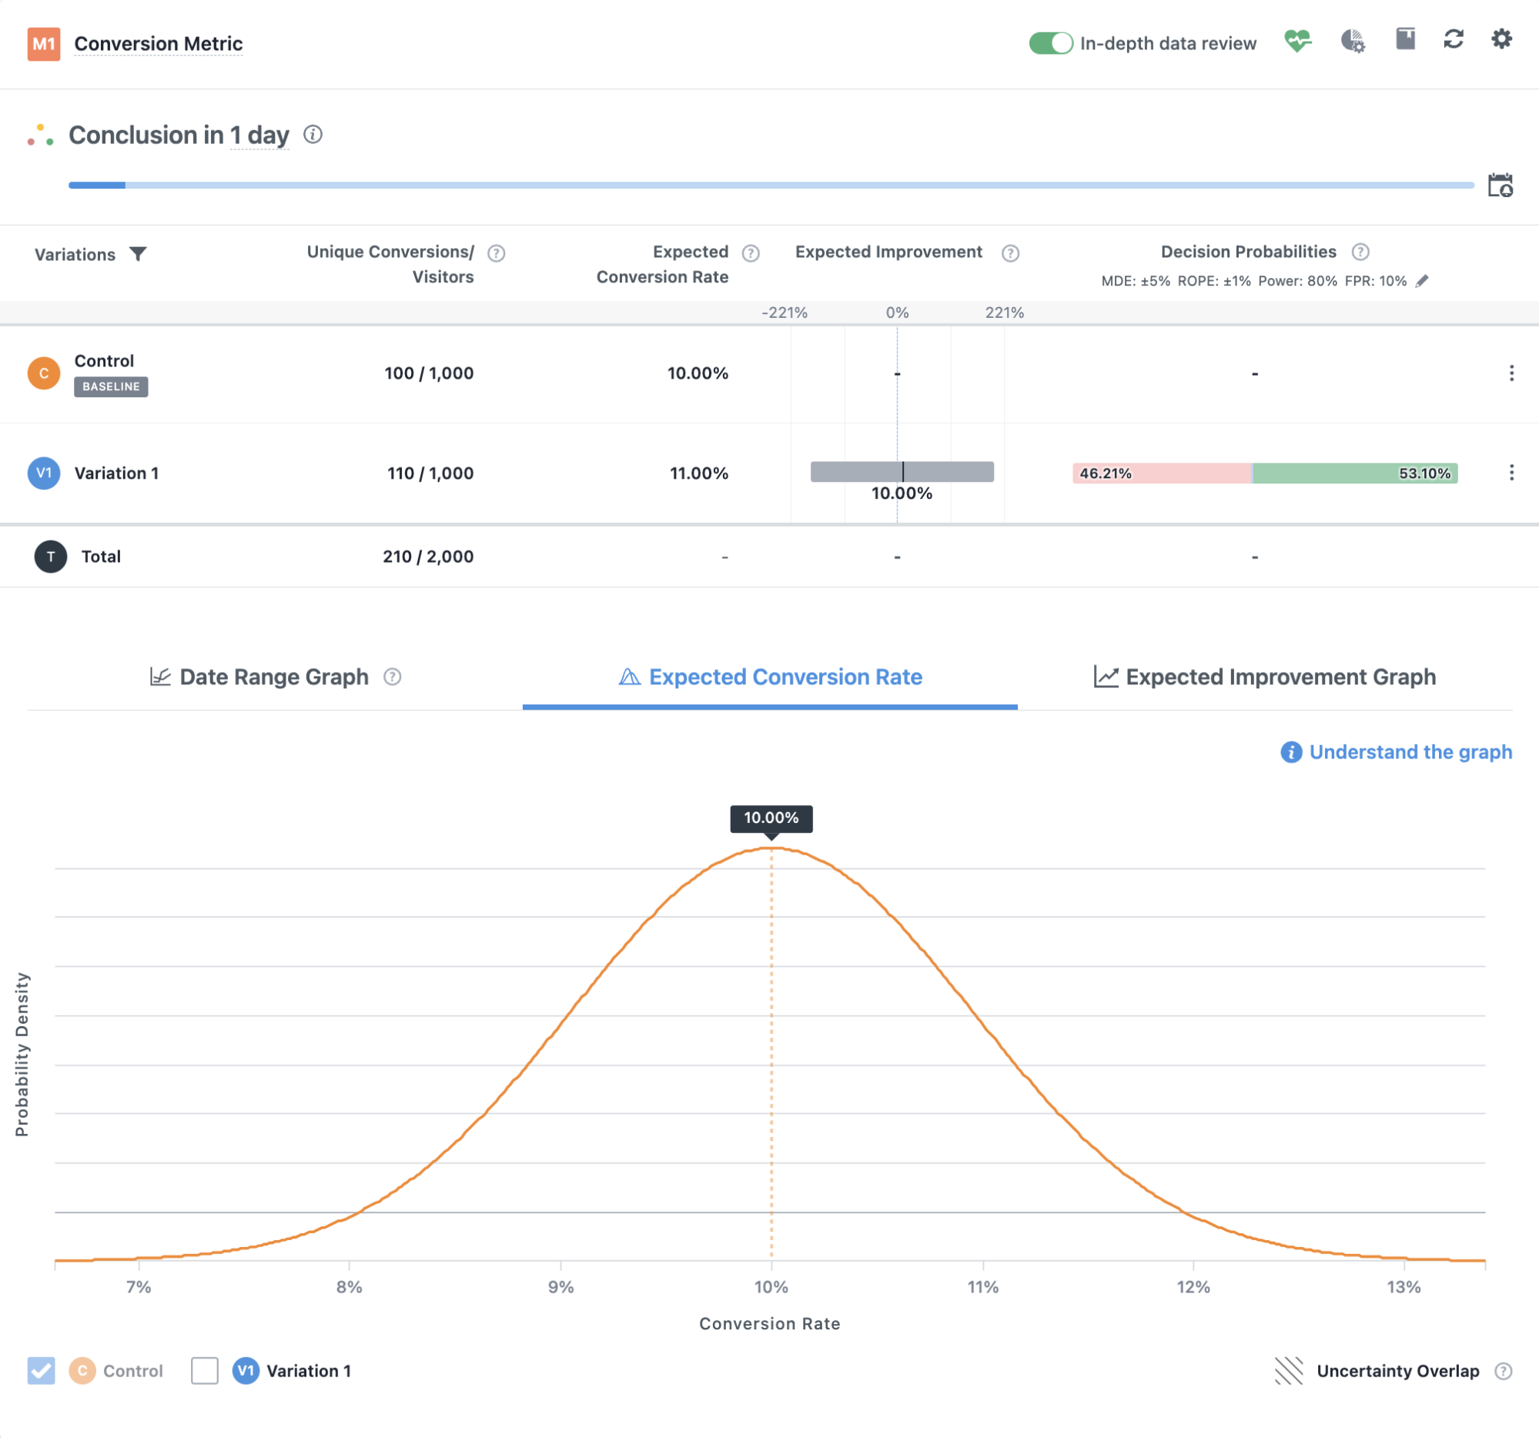Open the Control row more options menu
This screenshot has height=1438, width=1539.
(1511, 373)
